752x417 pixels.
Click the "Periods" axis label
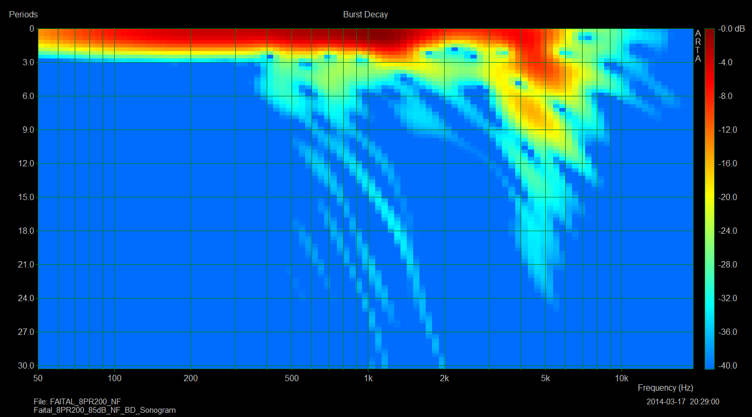coord(24,15)
